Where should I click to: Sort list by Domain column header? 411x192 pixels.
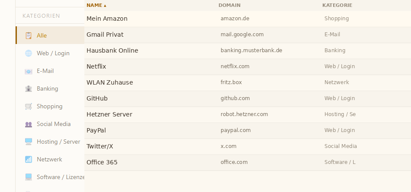point(229,5)
